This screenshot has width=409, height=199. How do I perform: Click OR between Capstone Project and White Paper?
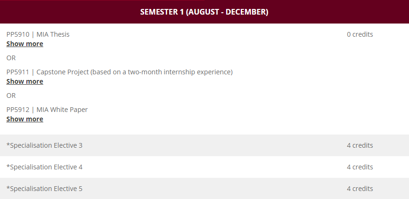(x=11, y=96)
